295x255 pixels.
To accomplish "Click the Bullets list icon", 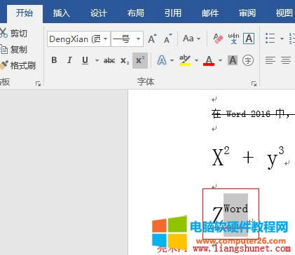I will point(270,39).
